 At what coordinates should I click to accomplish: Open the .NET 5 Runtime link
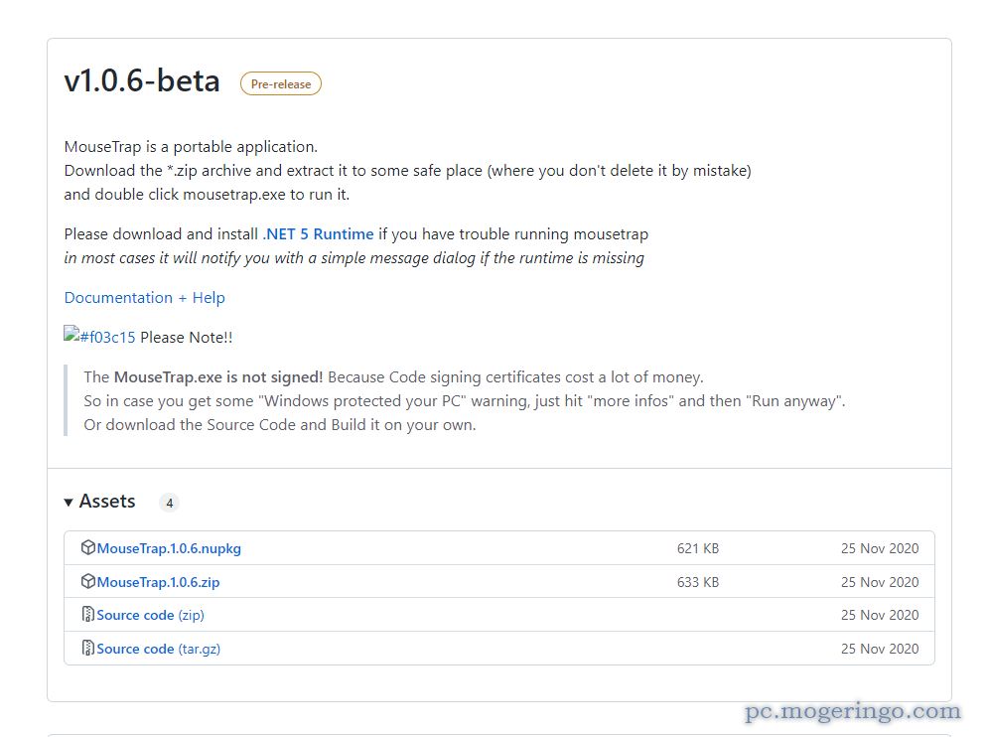(x=318, y=234)
